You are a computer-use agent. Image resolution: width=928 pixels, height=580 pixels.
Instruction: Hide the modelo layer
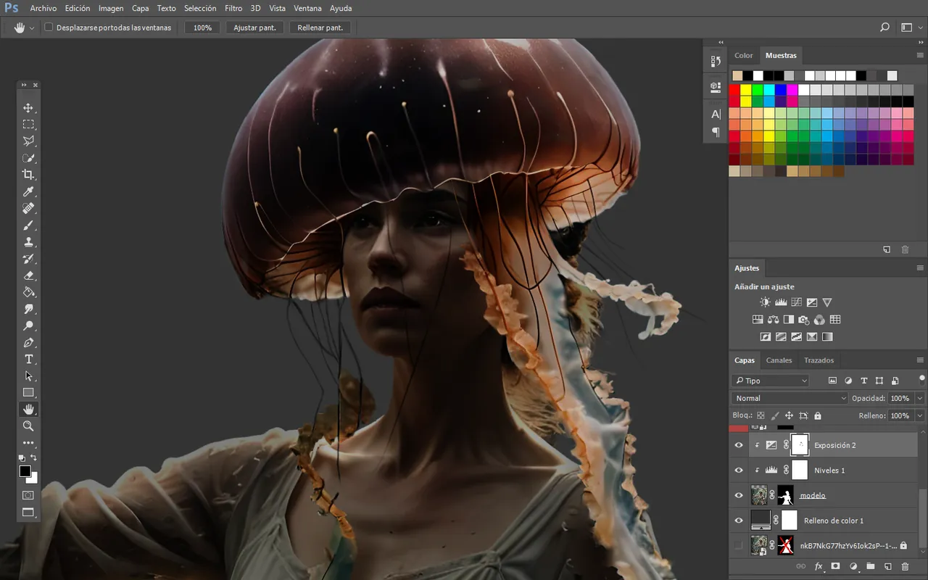point(739,496)
